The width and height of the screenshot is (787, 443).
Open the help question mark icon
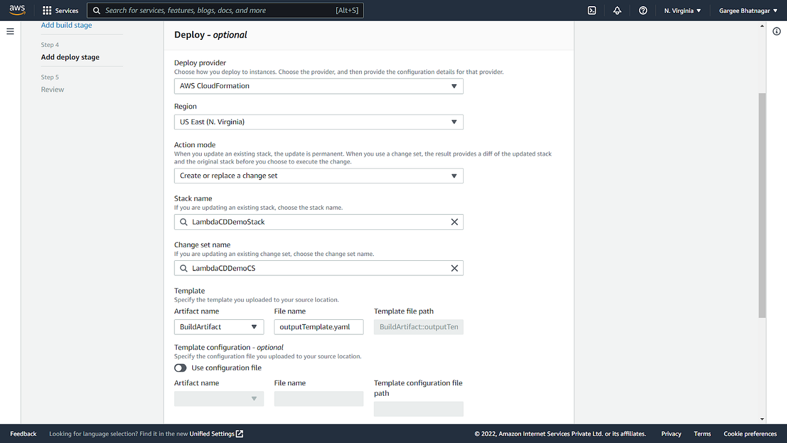[x=643, y=10]
